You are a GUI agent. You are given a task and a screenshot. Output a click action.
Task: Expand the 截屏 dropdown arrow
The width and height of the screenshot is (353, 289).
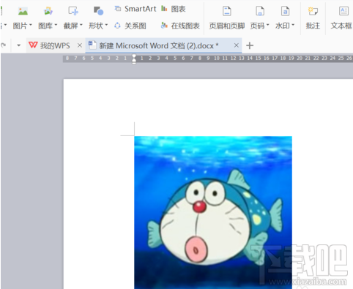coord(81,25)
